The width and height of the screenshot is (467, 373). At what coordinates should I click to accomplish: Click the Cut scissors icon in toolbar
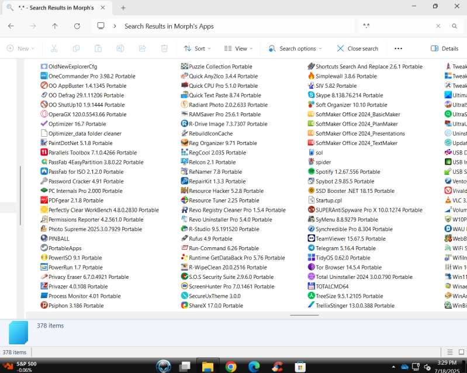click(54, 49)
